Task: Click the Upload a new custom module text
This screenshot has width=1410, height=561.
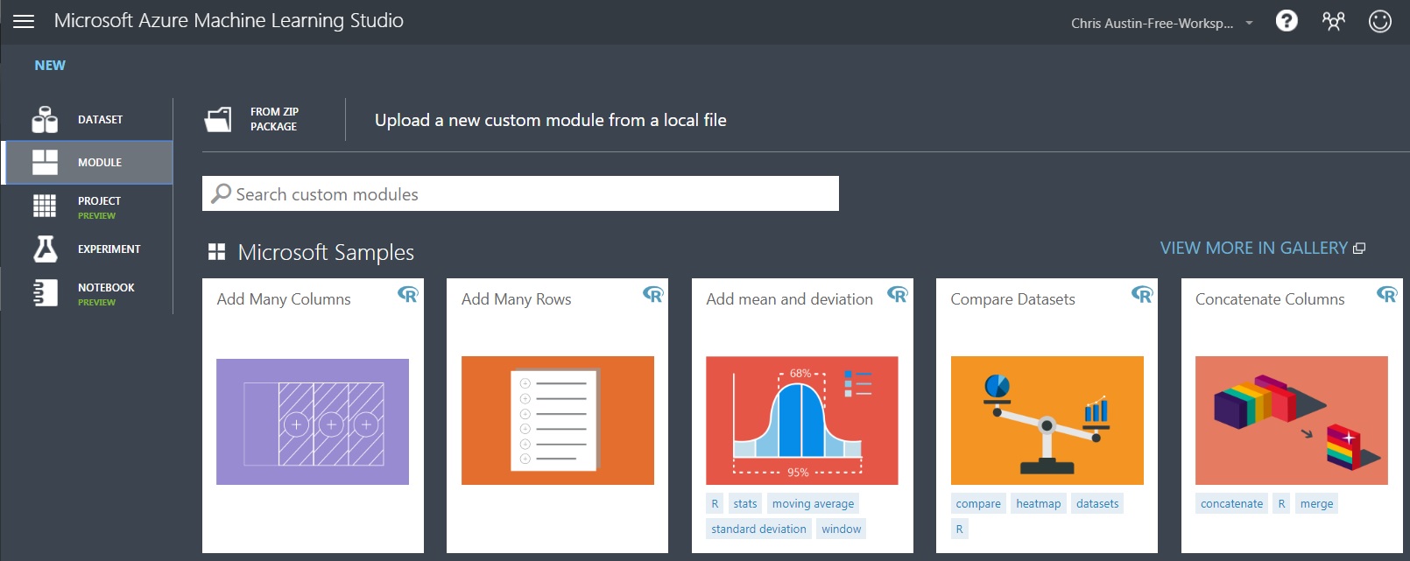Action: pos(551,120)
